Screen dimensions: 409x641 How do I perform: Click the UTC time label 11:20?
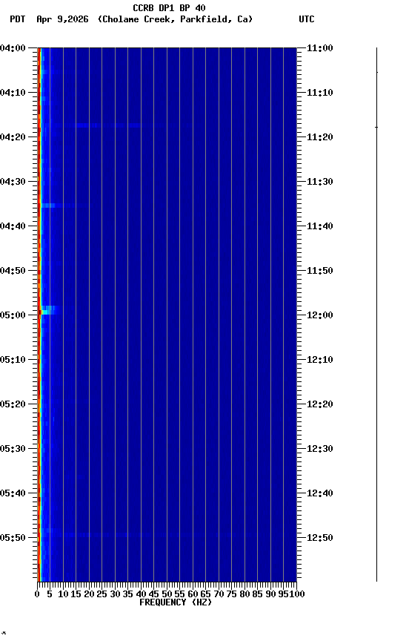(x=319, y=137)
